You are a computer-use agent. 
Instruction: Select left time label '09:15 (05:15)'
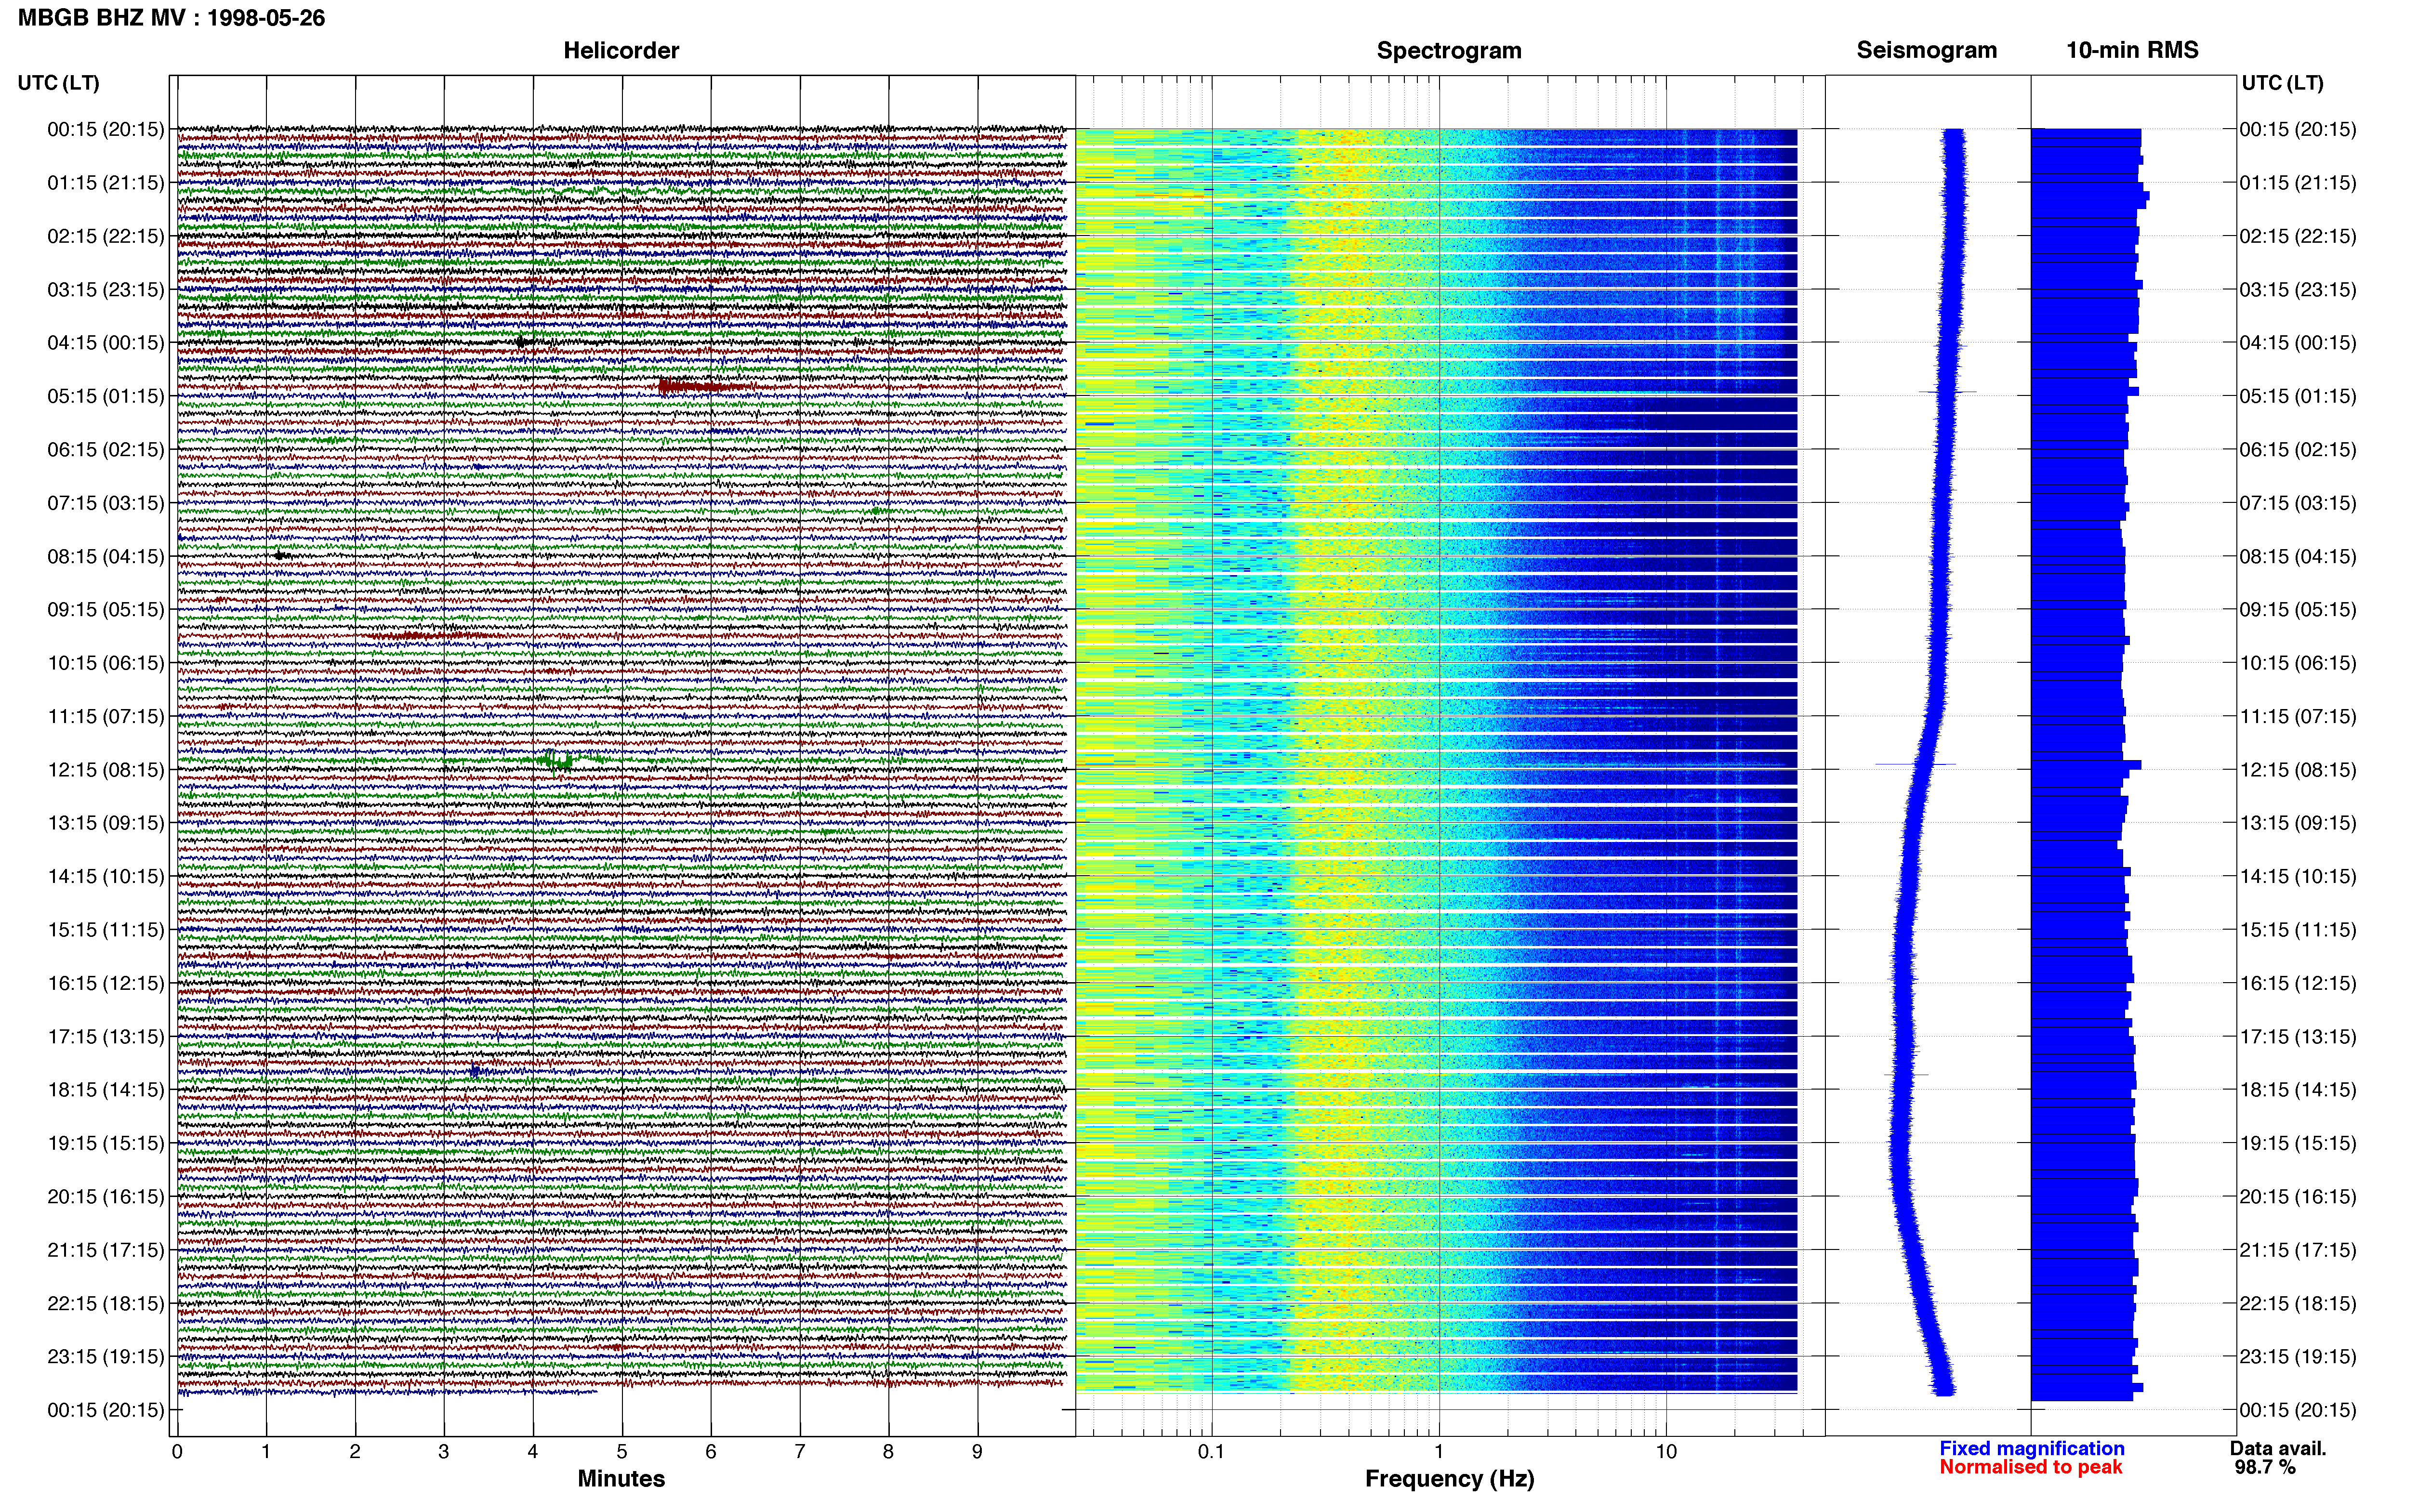point(105,610)
